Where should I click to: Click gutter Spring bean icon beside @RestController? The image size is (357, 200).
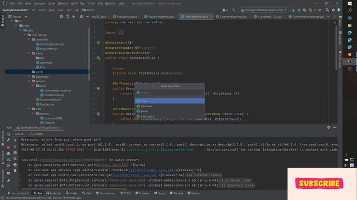[x=98, y=42]
